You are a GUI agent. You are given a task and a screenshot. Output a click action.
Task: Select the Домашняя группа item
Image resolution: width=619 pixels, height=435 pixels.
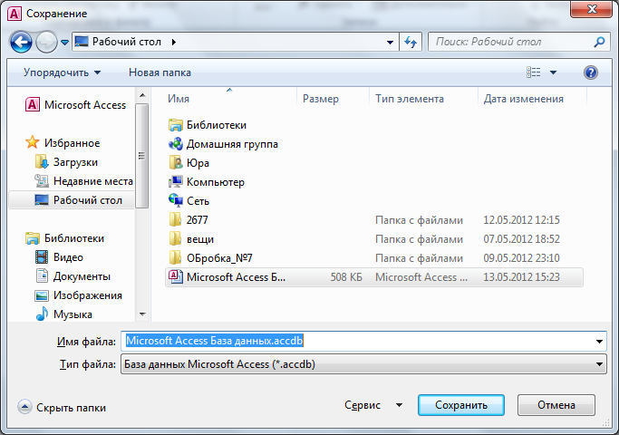[x=223, y=144]
